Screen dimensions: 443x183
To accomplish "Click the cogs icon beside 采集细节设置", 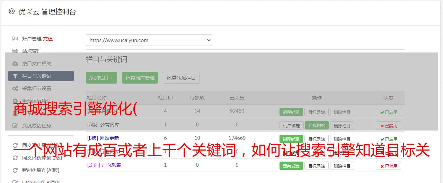I will (x=15, y=88).
